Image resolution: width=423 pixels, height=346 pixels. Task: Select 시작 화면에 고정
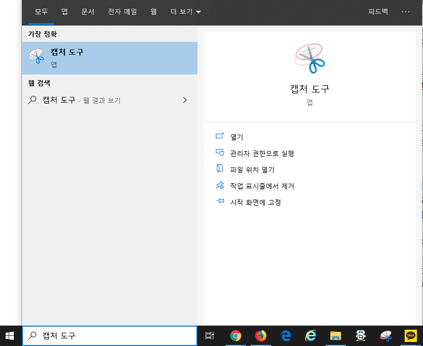click(256, 203)
